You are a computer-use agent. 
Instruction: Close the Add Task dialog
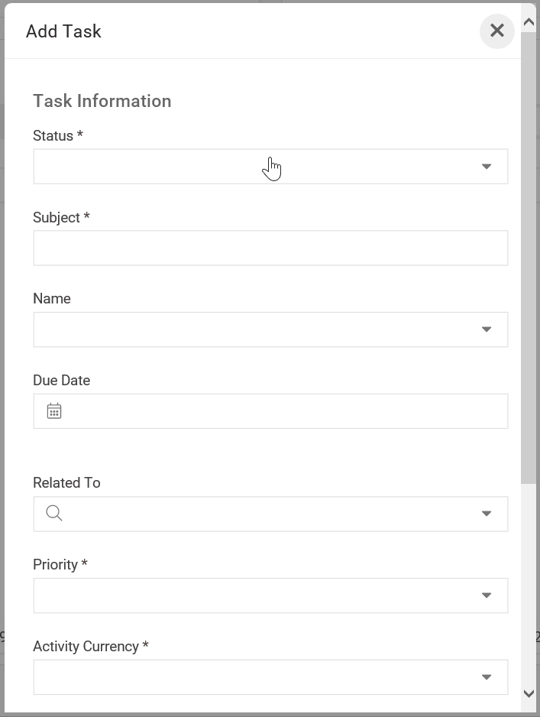(x=496, y=31)
